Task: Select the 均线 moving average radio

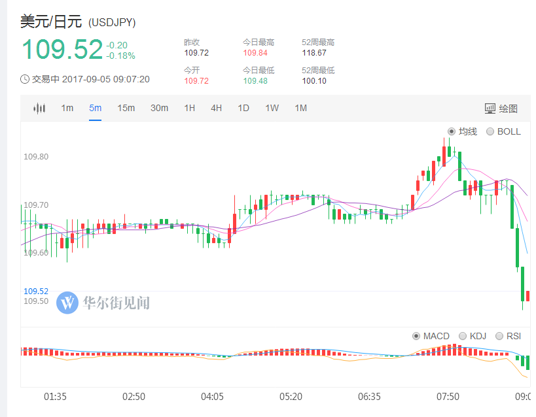Action: click(x=452, y=131)
